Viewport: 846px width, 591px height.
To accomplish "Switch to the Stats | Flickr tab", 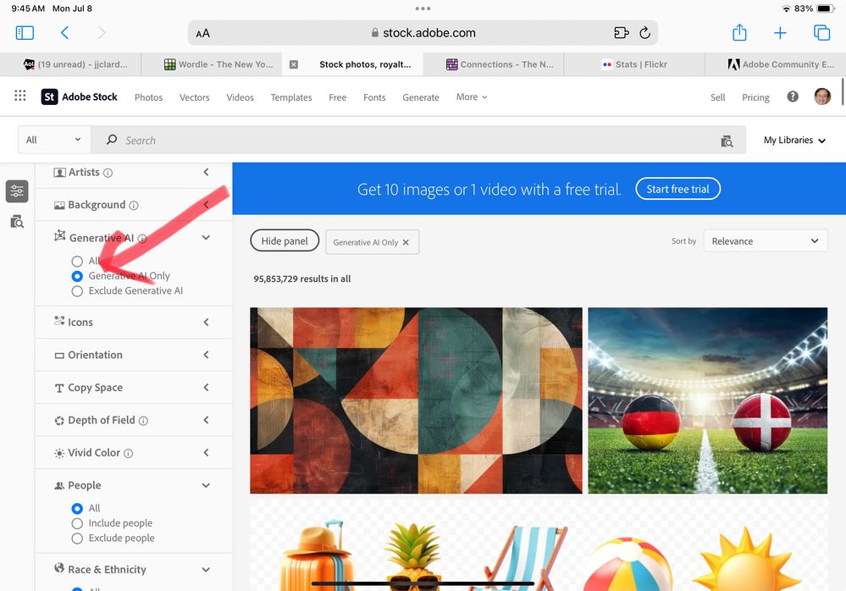I will click(x=634, y=64).
